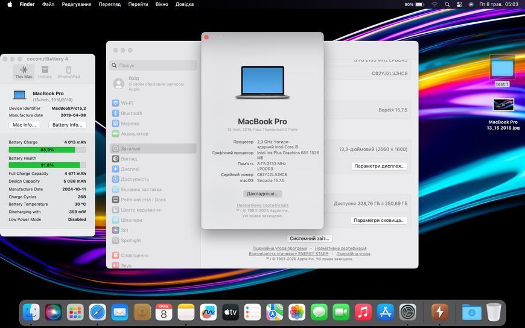
Task: Click the Battery Health progress bar
Action: point(47,165)
